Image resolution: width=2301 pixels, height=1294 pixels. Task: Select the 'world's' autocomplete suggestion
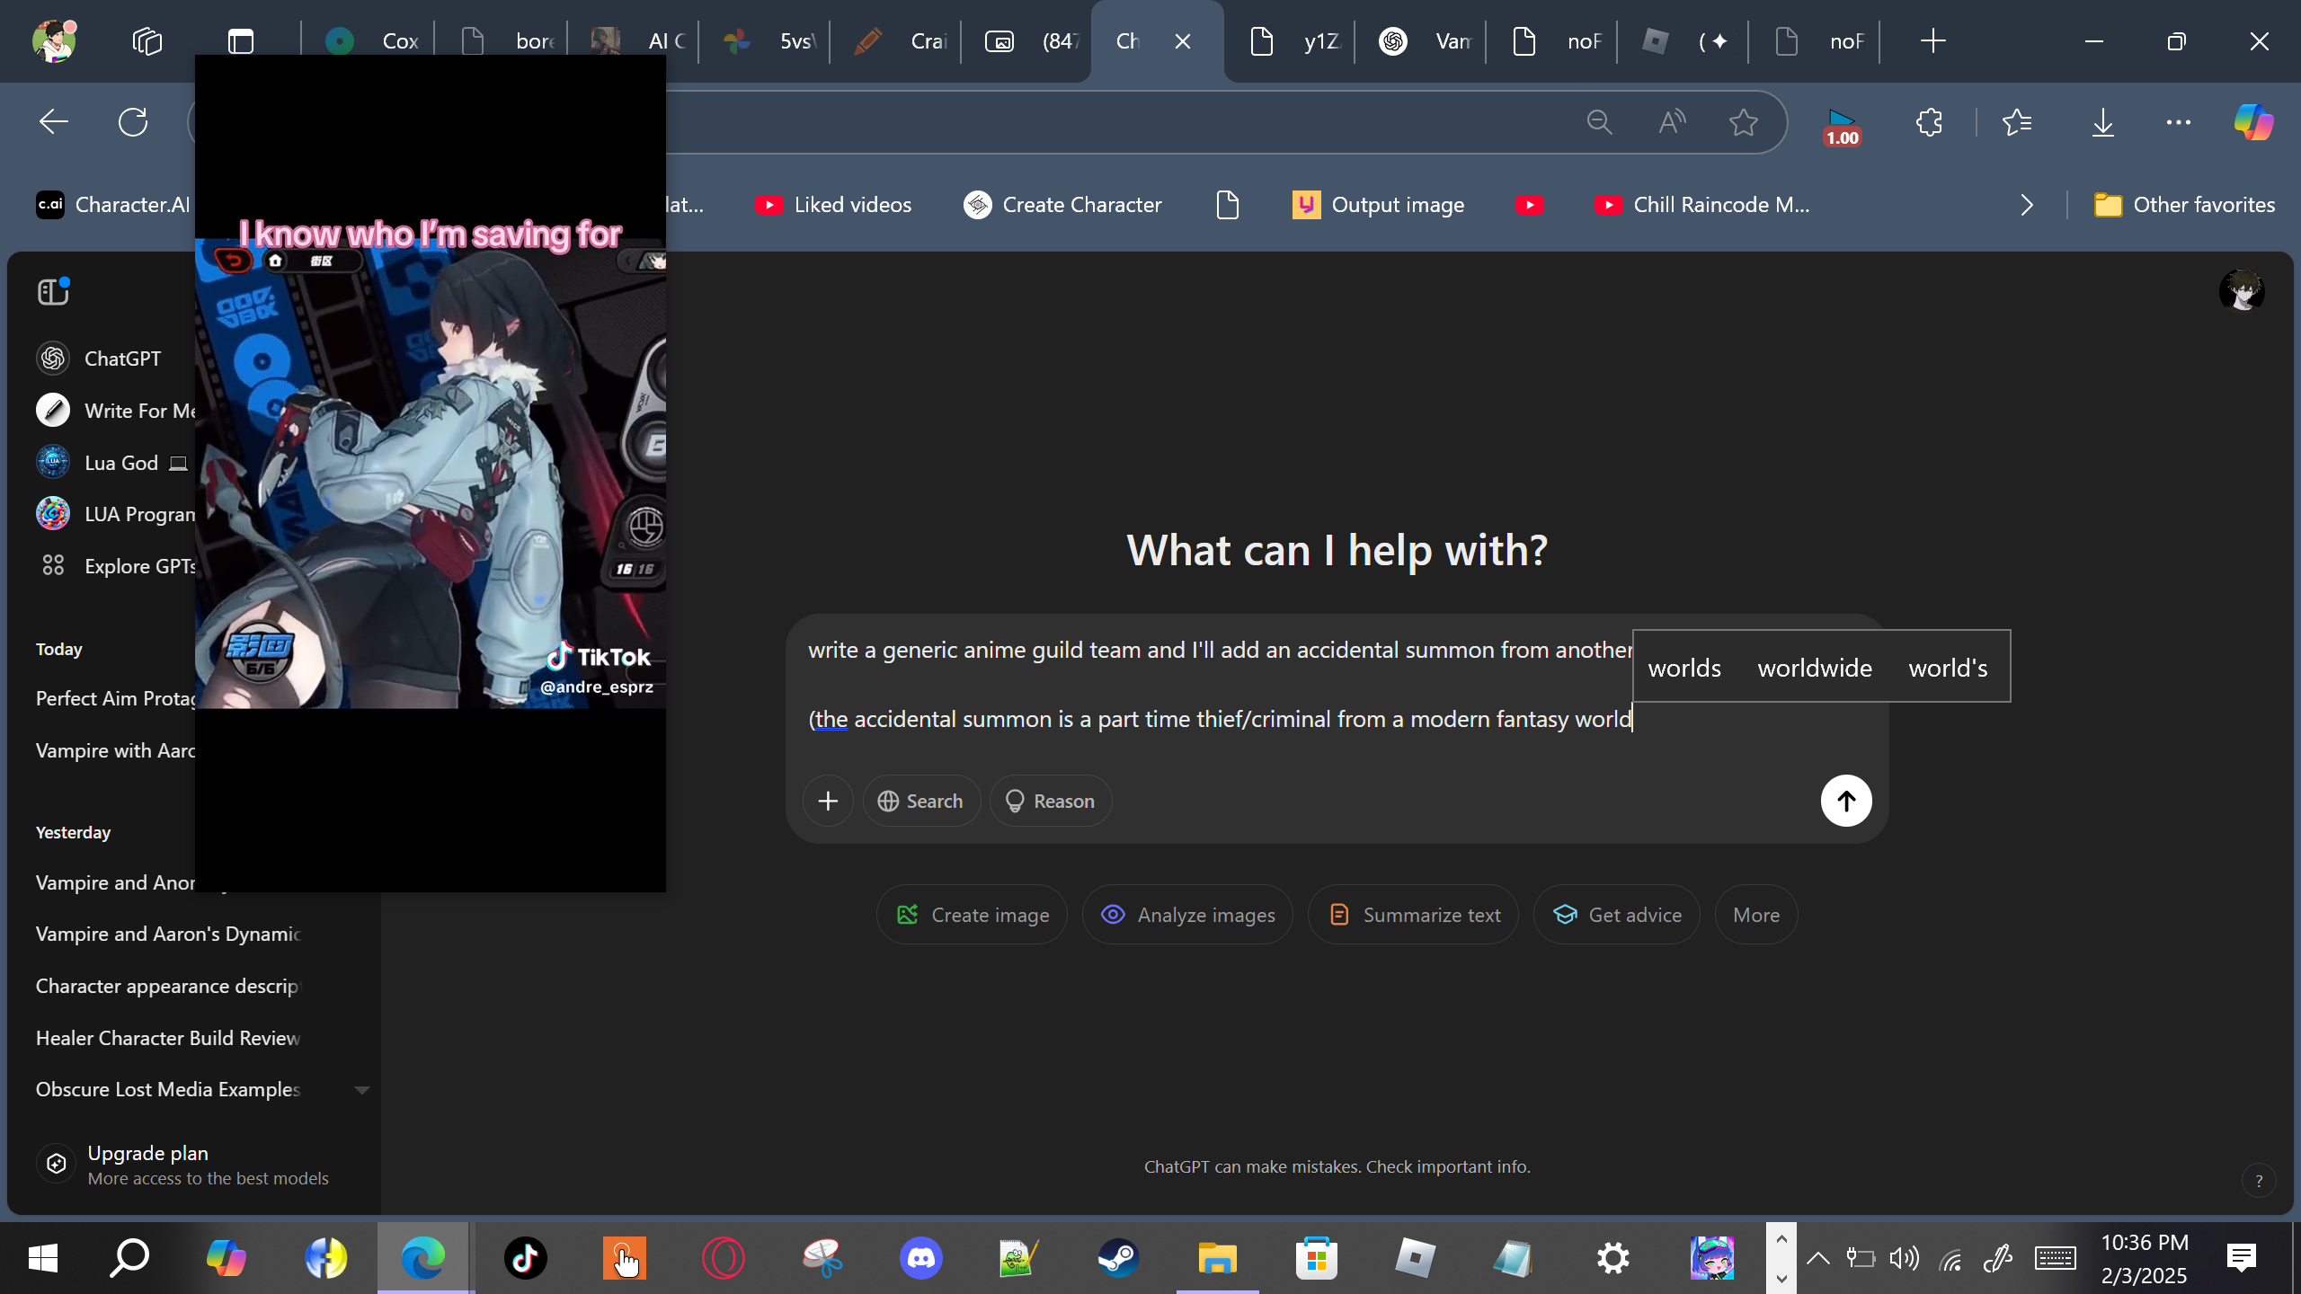pyautogui.click(x=1948, y=668)
